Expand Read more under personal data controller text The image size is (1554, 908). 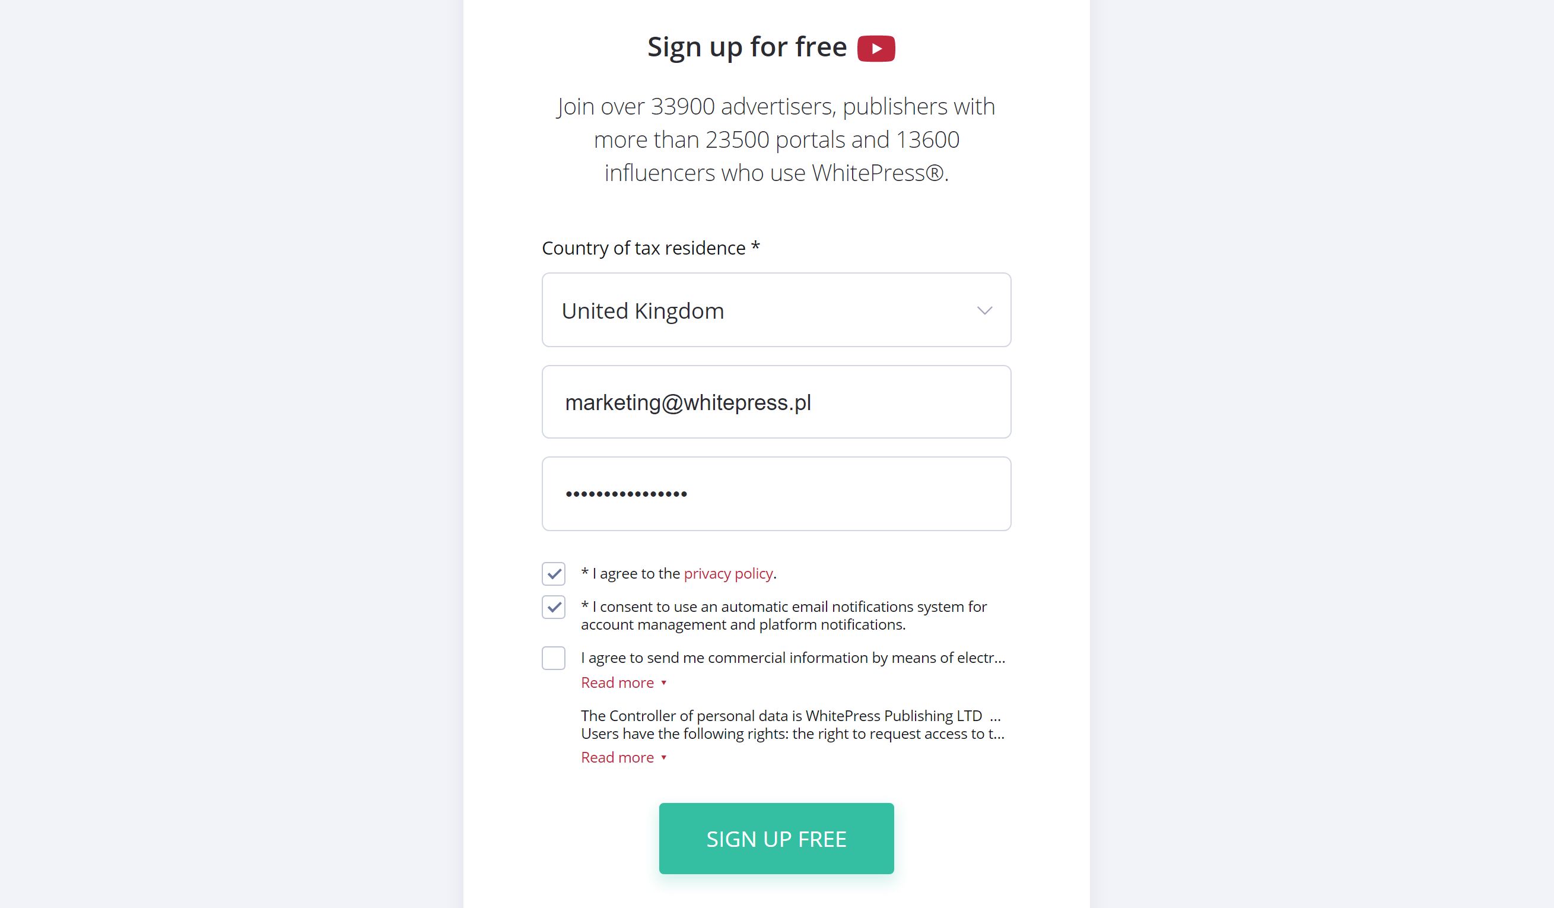[x=617, y=757]
